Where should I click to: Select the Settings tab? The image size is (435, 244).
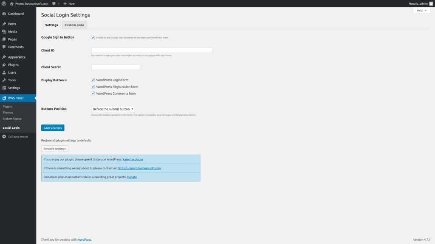tap(51, 25)
